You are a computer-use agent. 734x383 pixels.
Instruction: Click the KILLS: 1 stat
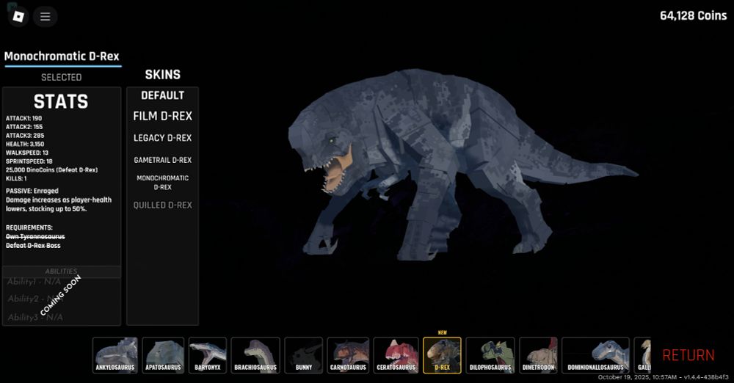[x=16, y=178]
